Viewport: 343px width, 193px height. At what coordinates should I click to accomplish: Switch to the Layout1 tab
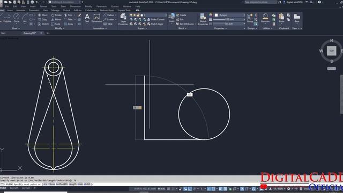(14, 188)
